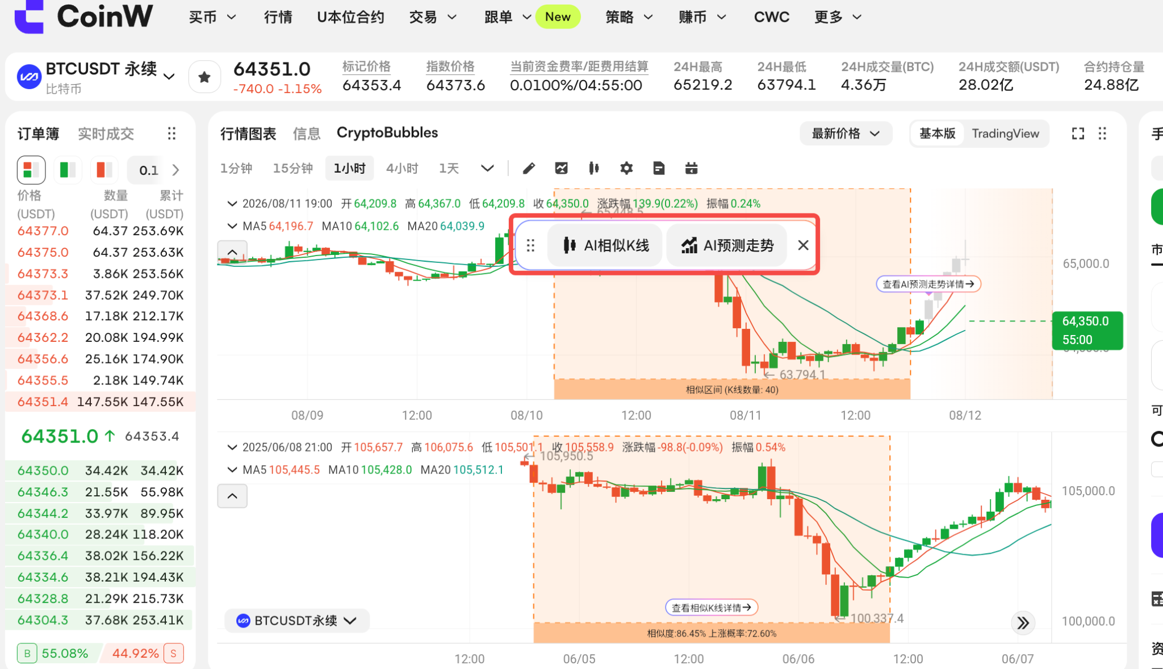Viewport: 1163px width, 669px height.
Task: Open the 最新价格 dropdown
Action: pyautogui.click(x=846, y=133)
